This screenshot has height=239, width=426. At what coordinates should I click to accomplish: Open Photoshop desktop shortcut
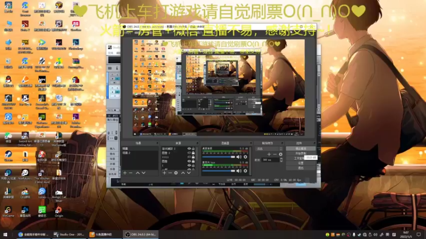click(76, 44)
